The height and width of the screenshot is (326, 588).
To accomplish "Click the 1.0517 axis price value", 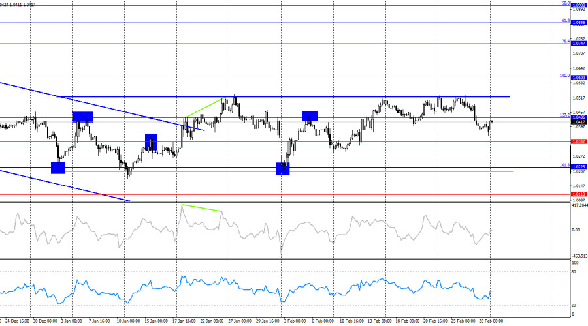I will click(x=579, y=98).
